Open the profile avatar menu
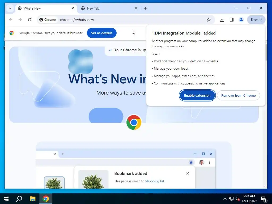 pos(241,20)
